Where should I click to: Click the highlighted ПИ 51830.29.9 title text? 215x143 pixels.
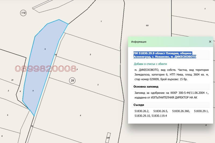point(165,55)
